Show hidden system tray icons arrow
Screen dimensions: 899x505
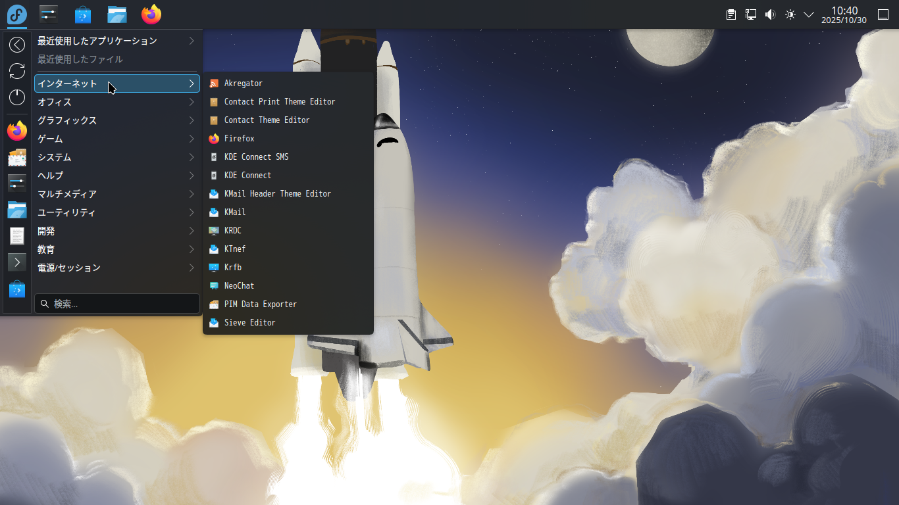point(809,14)
